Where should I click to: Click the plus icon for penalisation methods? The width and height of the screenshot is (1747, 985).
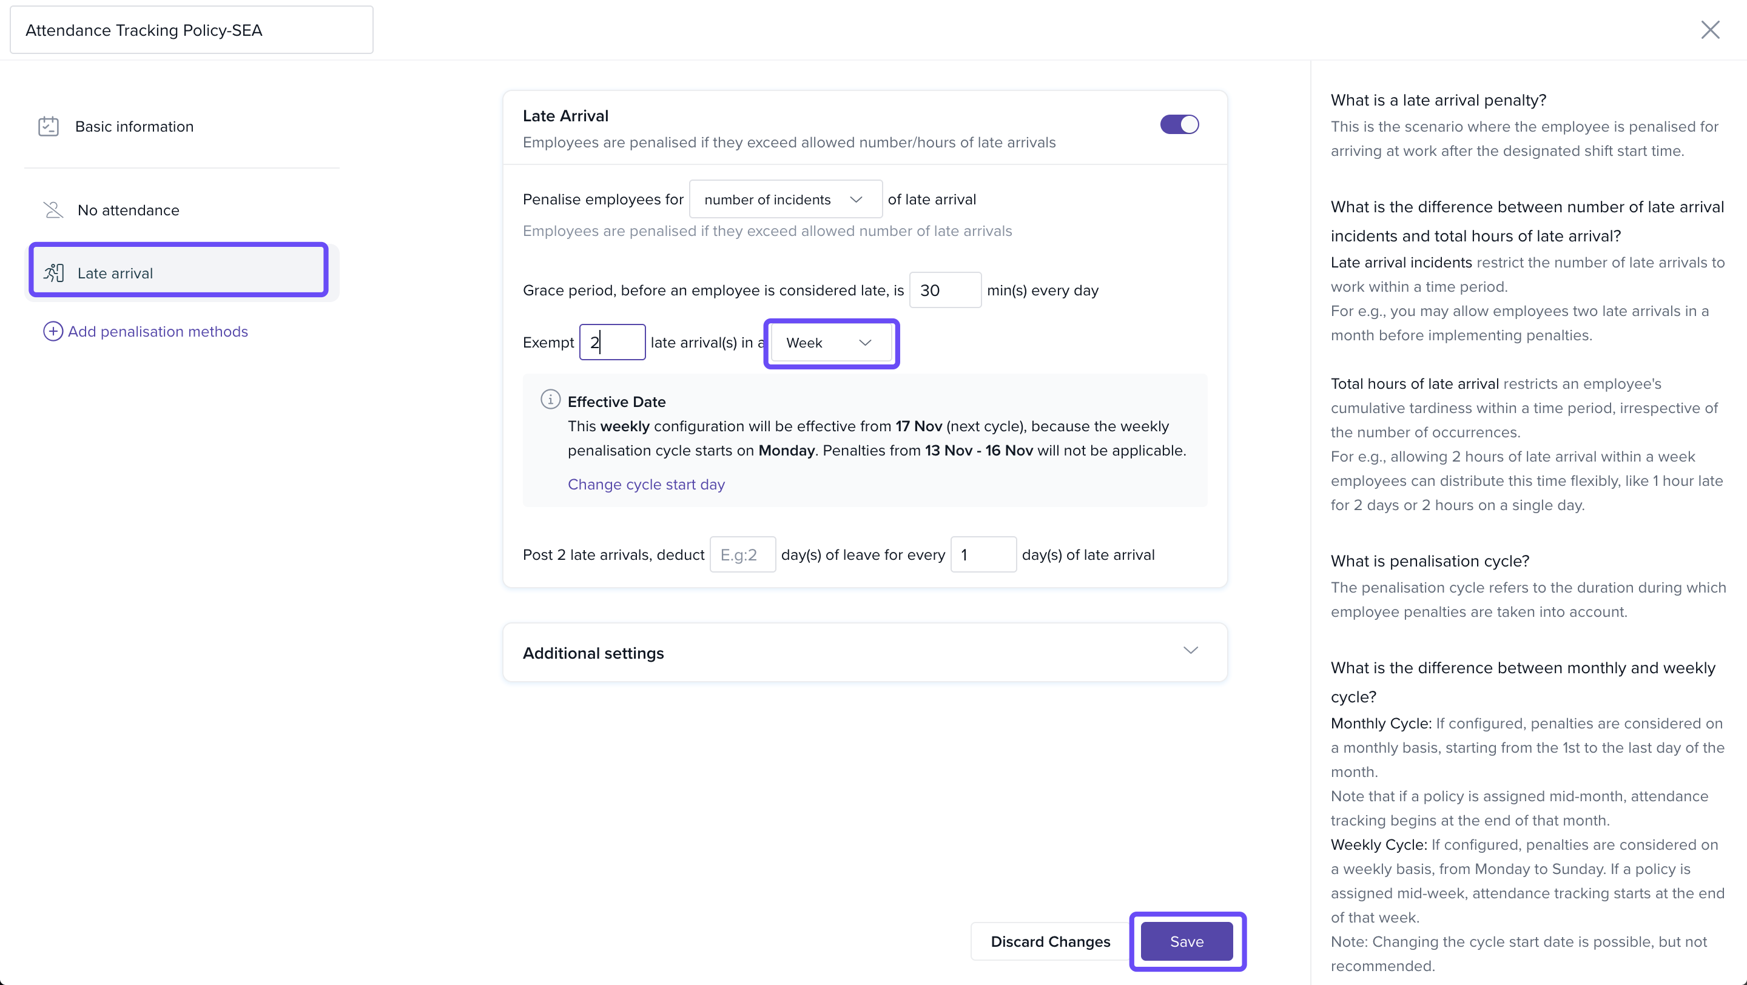[x=53, y=332]
